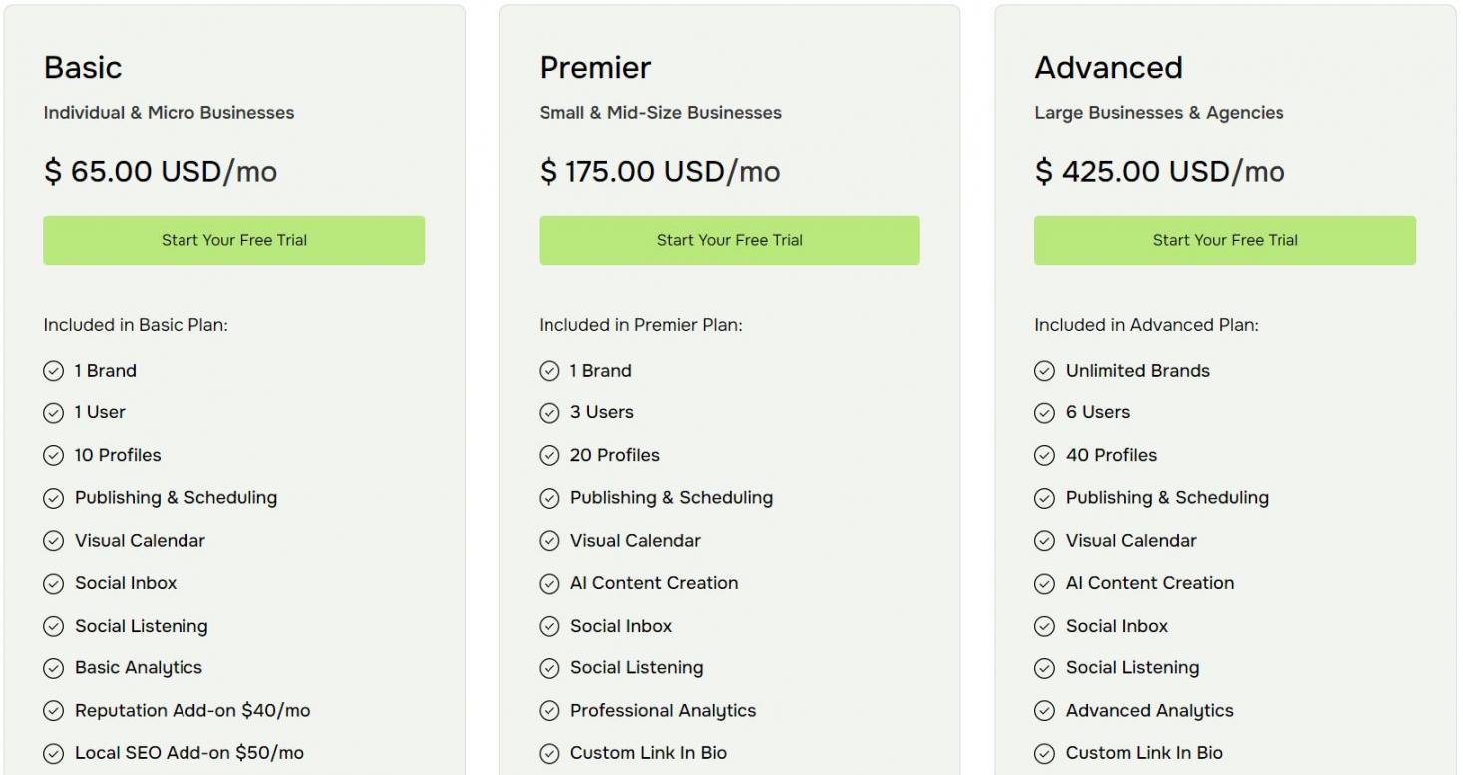Click the $ 425.00 USD/mo price
This screenshot has height=775, width=1463.
click(1159, 171)
